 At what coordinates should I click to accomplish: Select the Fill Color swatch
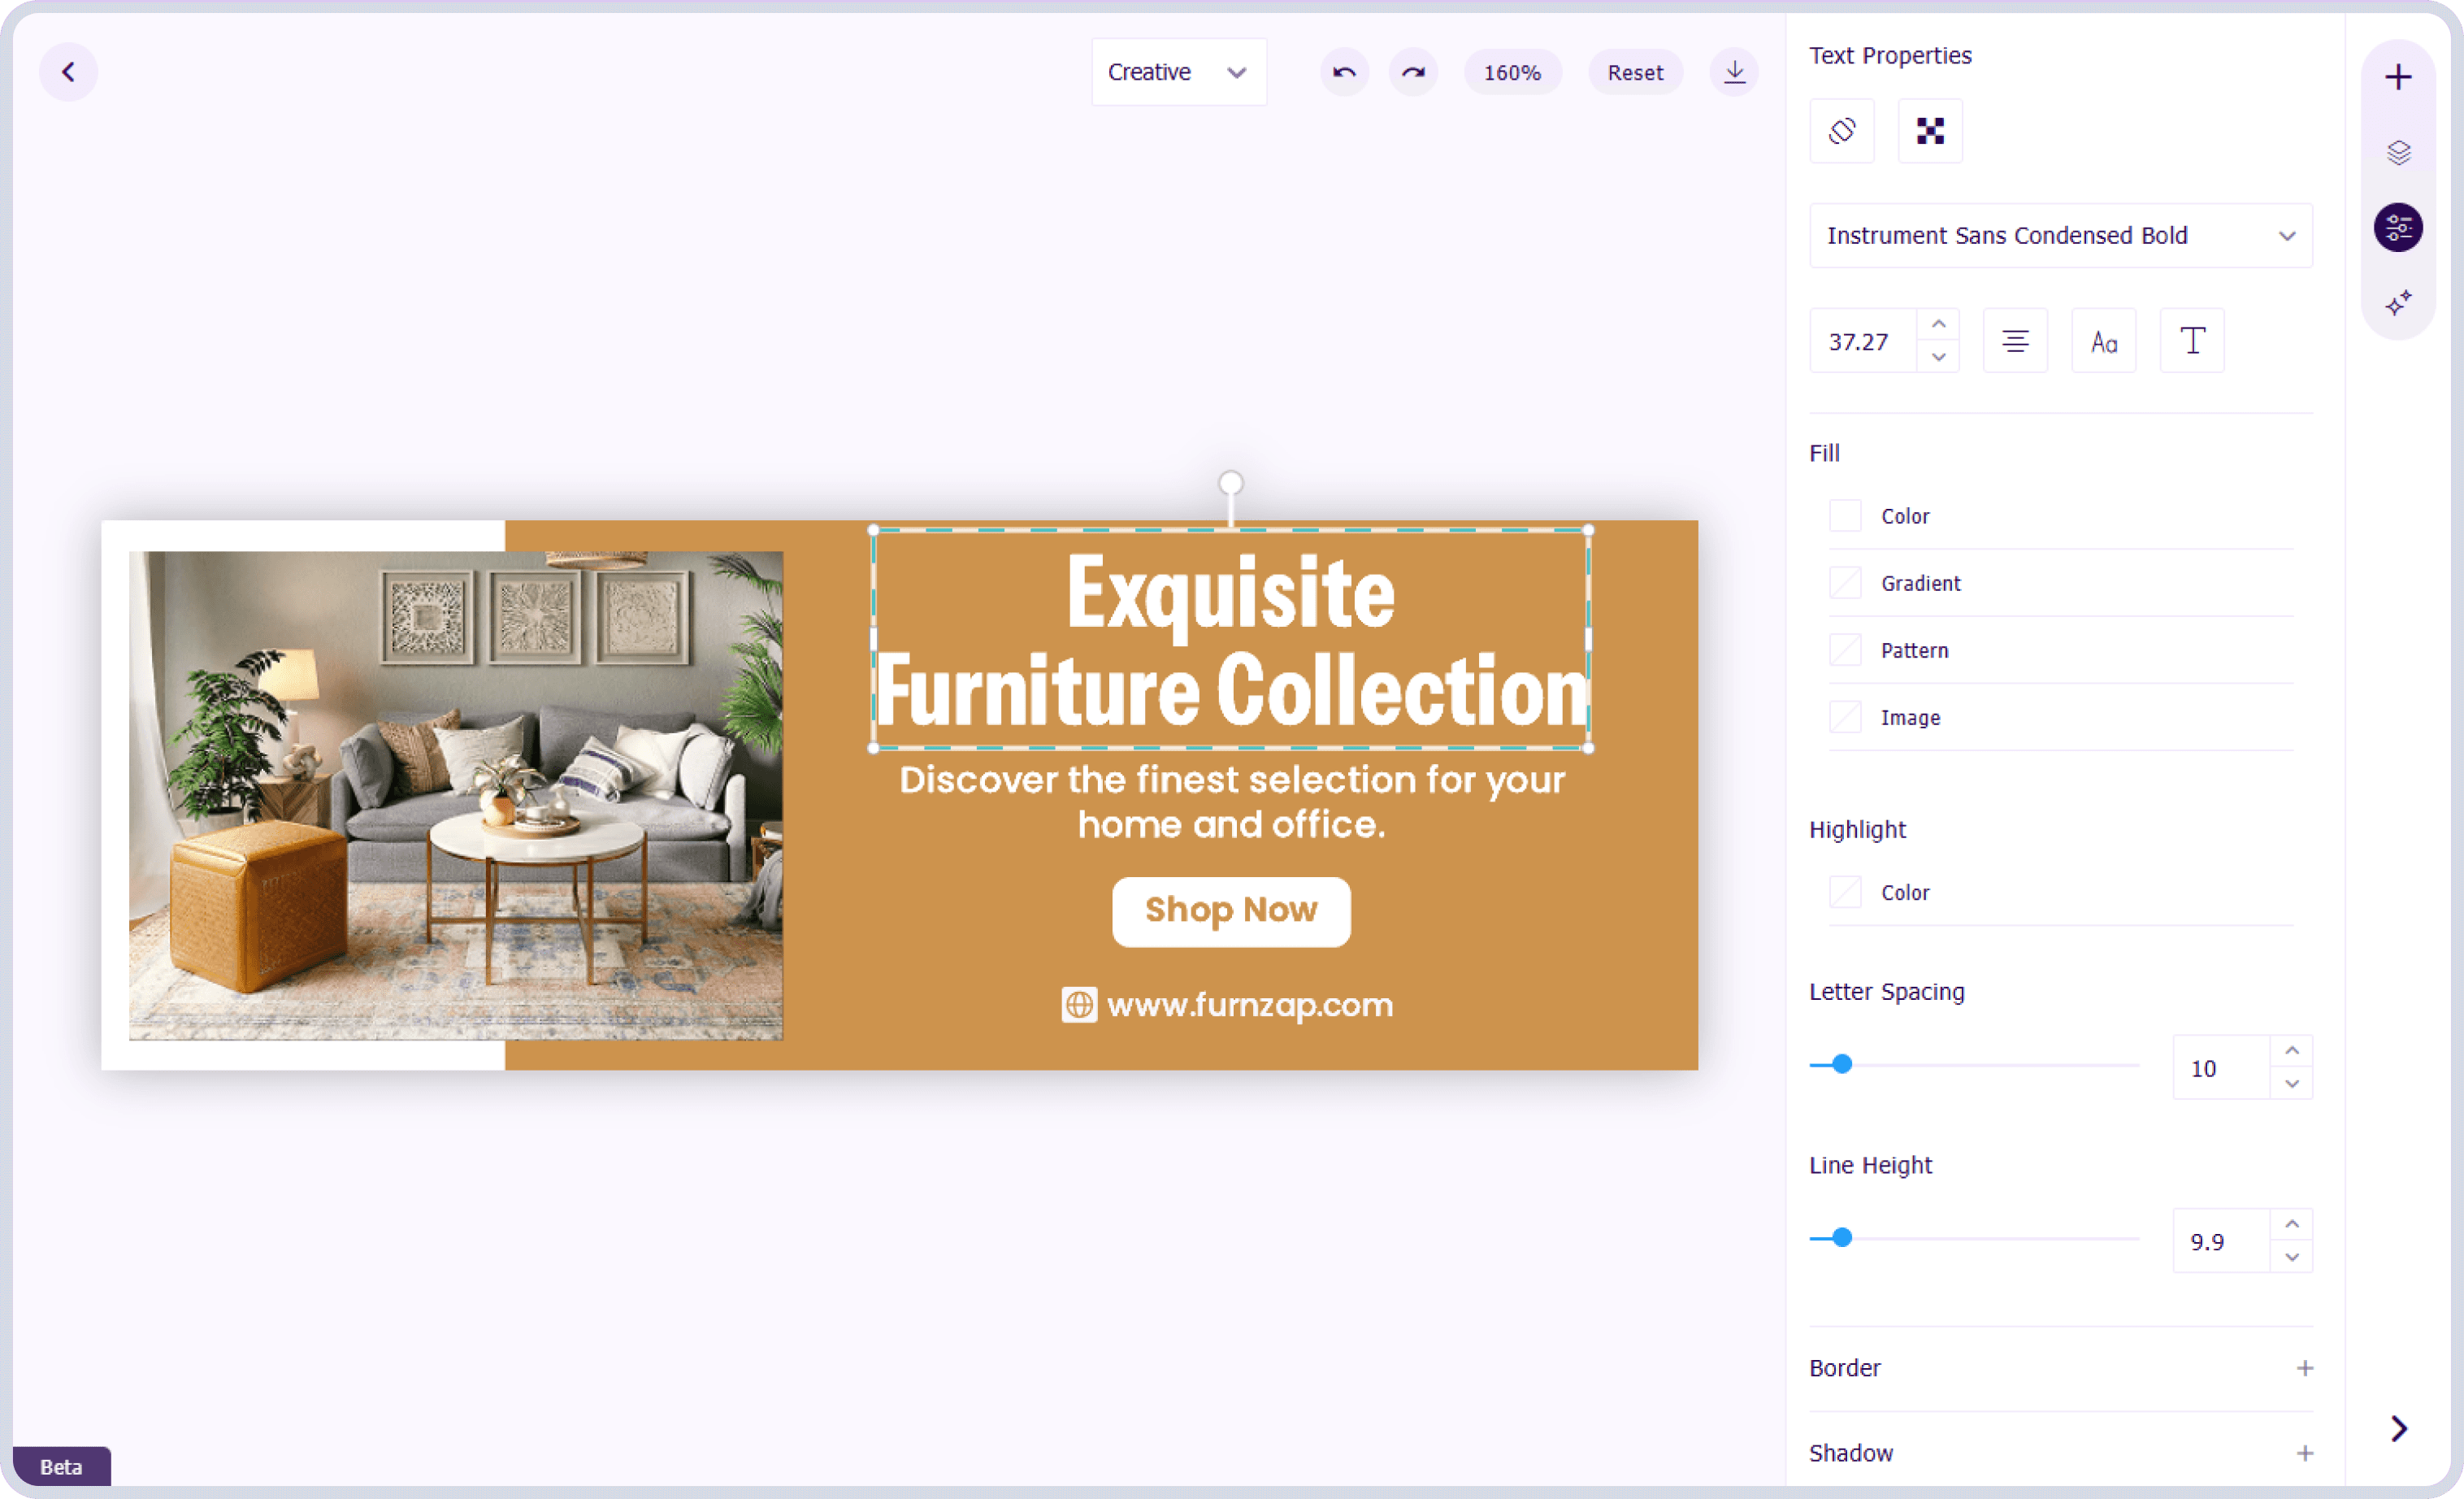click(x=1844, y=516)
